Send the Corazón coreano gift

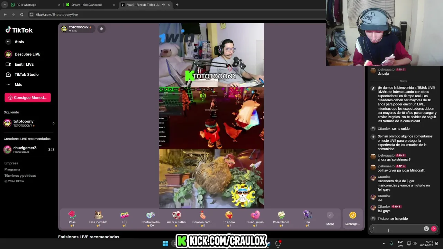[x=202, y=219]
